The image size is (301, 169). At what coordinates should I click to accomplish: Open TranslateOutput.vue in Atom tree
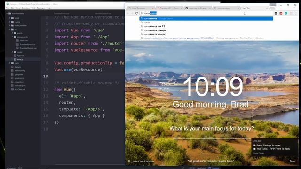point(28,48)
